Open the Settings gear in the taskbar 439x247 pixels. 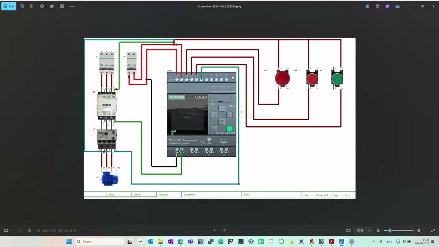[352, 242]
